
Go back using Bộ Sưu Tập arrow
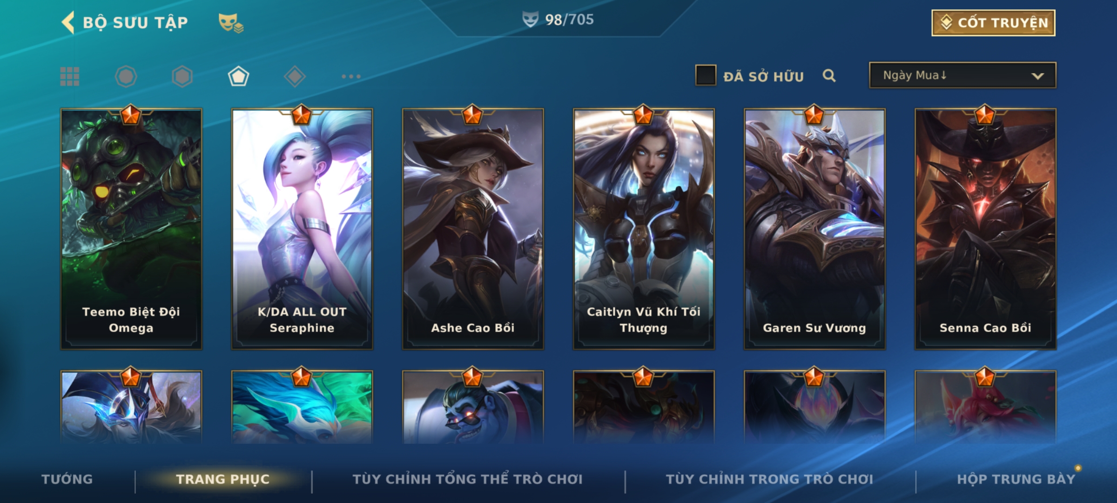[x=68, y=22]
